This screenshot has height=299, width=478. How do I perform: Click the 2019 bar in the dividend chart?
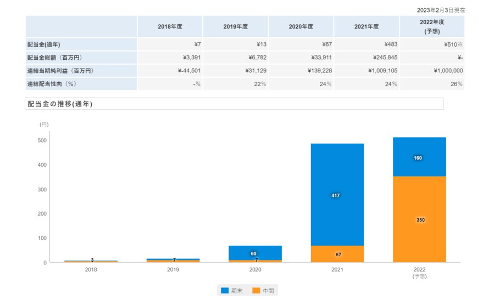point(173,260)
